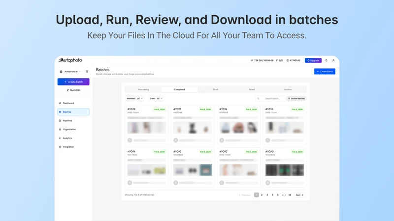Click the #9098 batch title
The height and width of the screenshot is (221, 394).
click(x=131, y=109)
